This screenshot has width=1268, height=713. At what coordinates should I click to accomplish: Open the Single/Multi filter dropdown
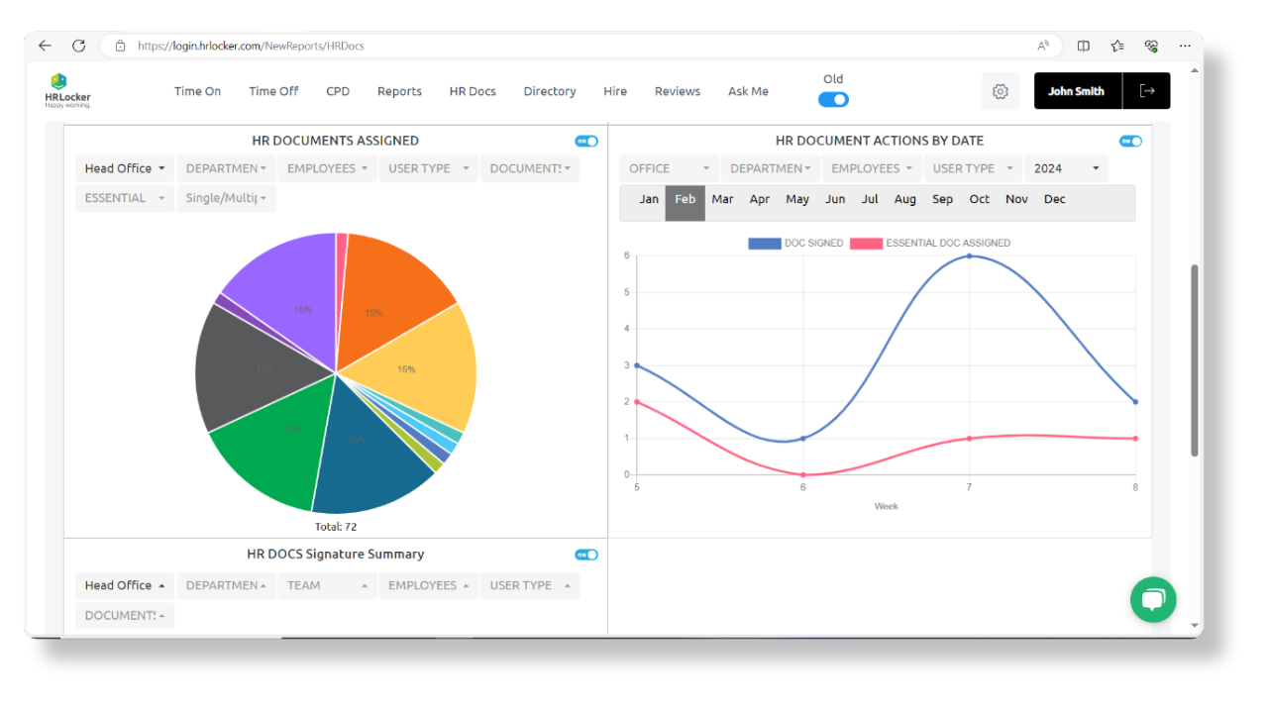point(226,198)
